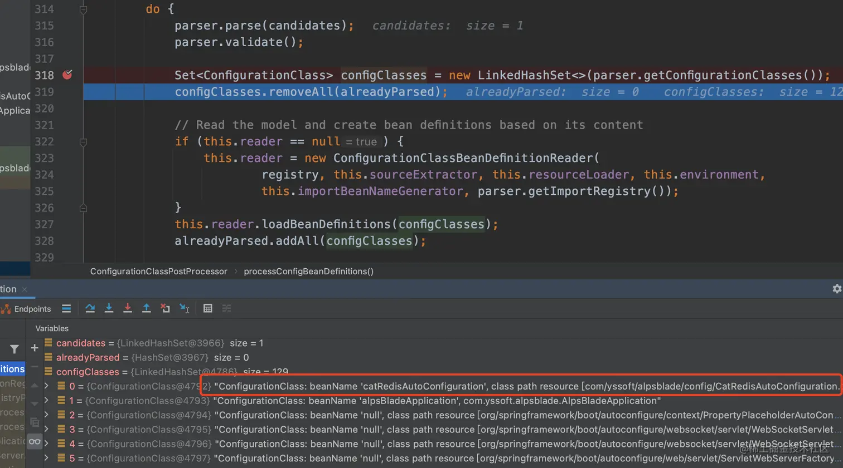Expand variable entry 5 ConfigurationClass@4797
The height and width of the screenshot is (468, 843).
coord(46,459)
